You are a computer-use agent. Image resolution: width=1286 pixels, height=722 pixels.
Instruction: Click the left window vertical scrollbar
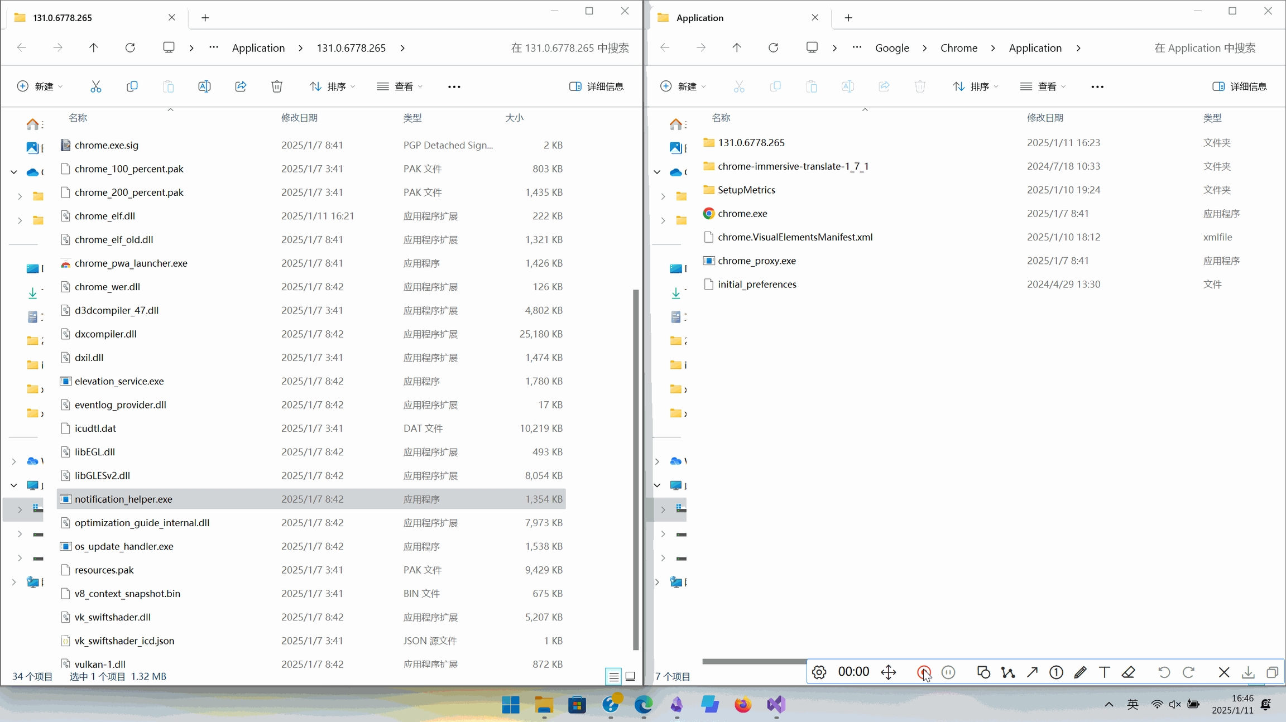tap(636, 469)
